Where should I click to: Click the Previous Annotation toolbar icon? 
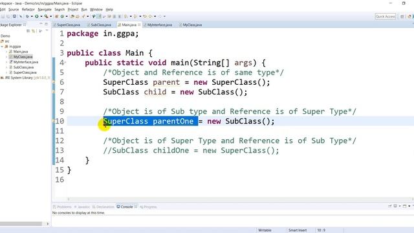(x=135, y=16)
